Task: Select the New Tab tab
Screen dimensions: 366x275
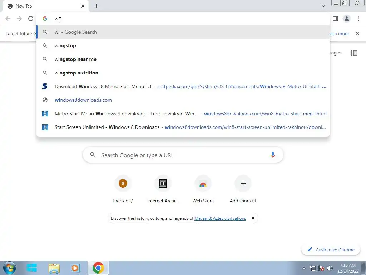Action: [x=45, y=6]
